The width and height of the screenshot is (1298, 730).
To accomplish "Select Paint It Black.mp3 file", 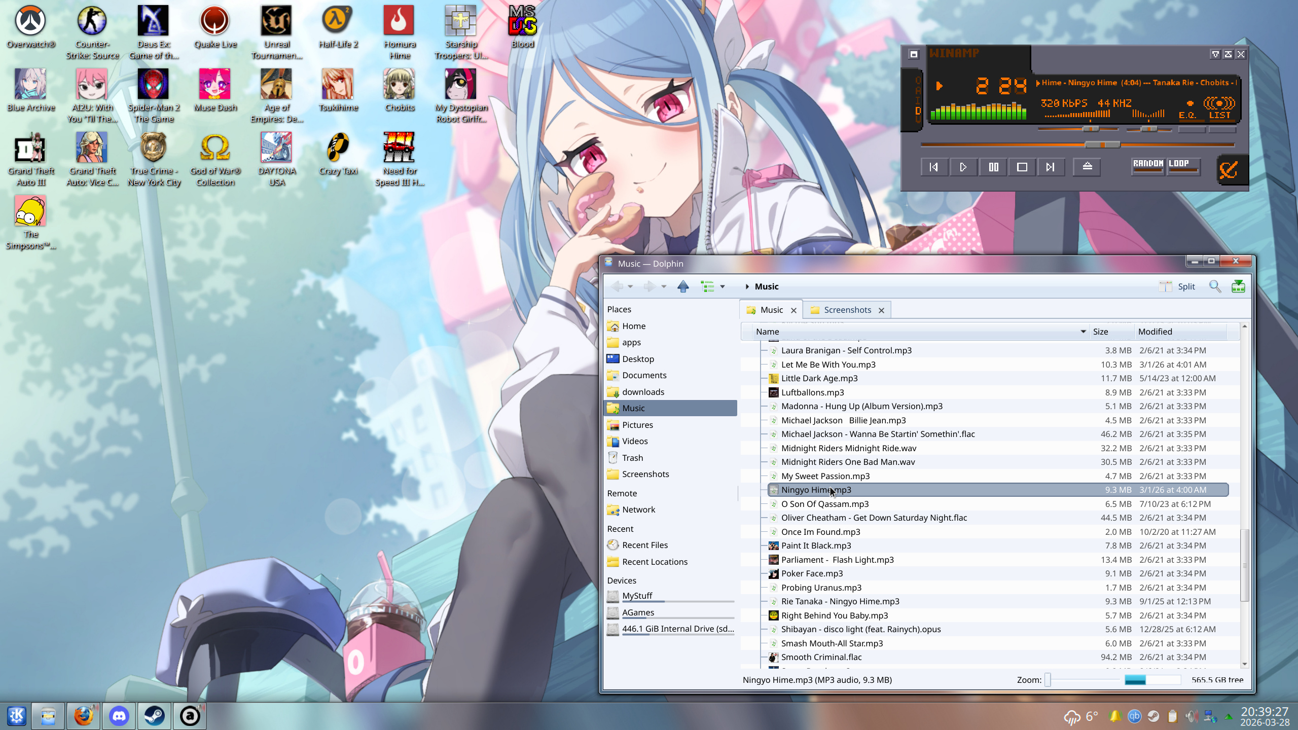I will (x=816, y=545).
